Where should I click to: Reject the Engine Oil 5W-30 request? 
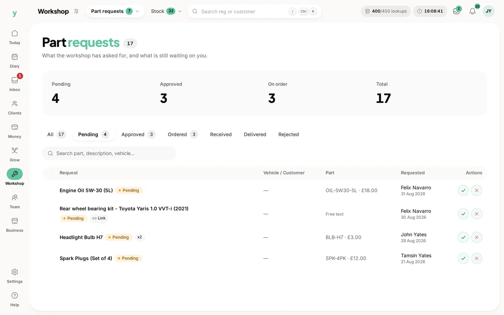pos(477,190)
